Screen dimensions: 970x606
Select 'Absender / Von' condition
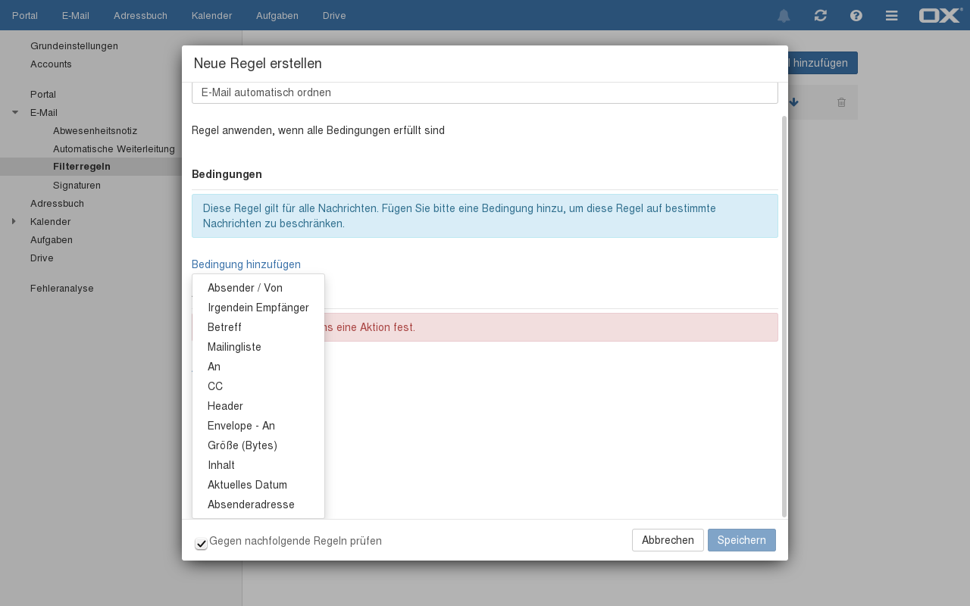pos(245,288)
